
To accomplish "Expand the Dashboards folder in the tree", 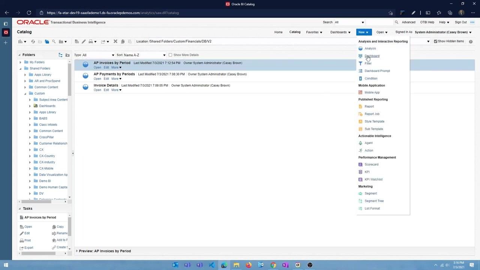I will tap(30, 106).
